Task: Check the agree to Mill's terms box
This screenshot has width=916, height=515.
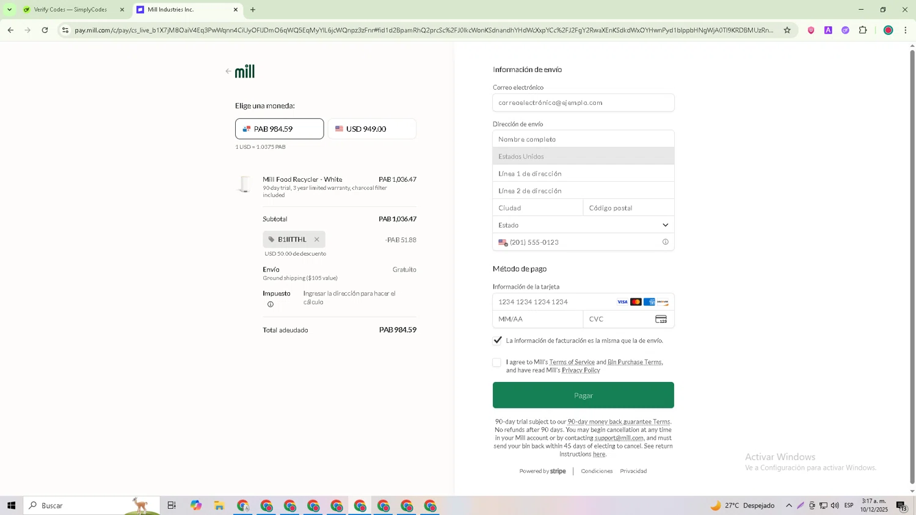Action: [x=496, y=362]
